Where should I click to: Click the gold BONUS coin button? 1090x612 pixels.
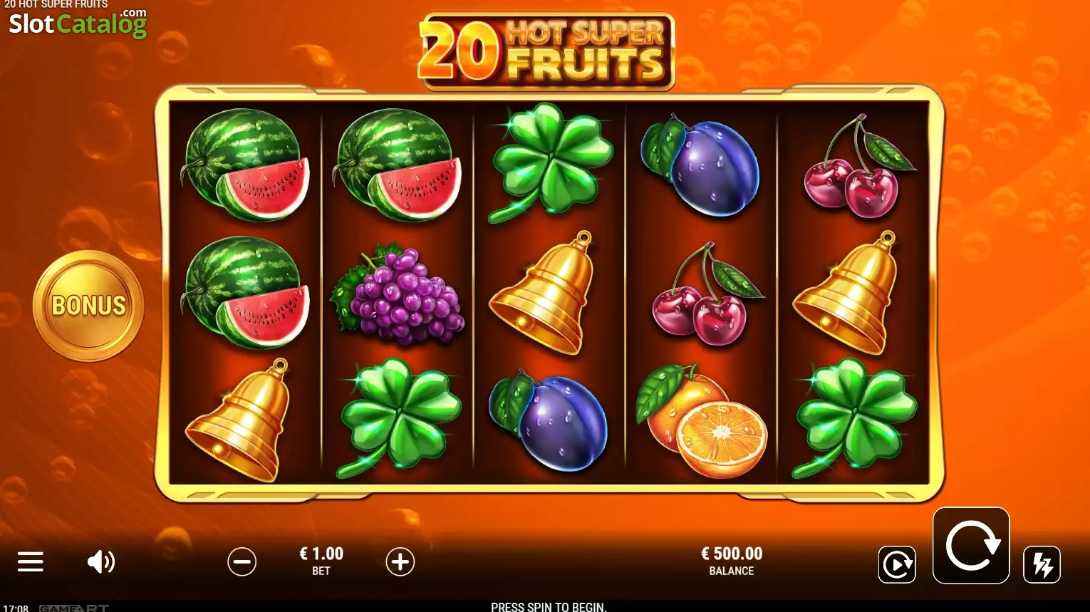[88, 306]
